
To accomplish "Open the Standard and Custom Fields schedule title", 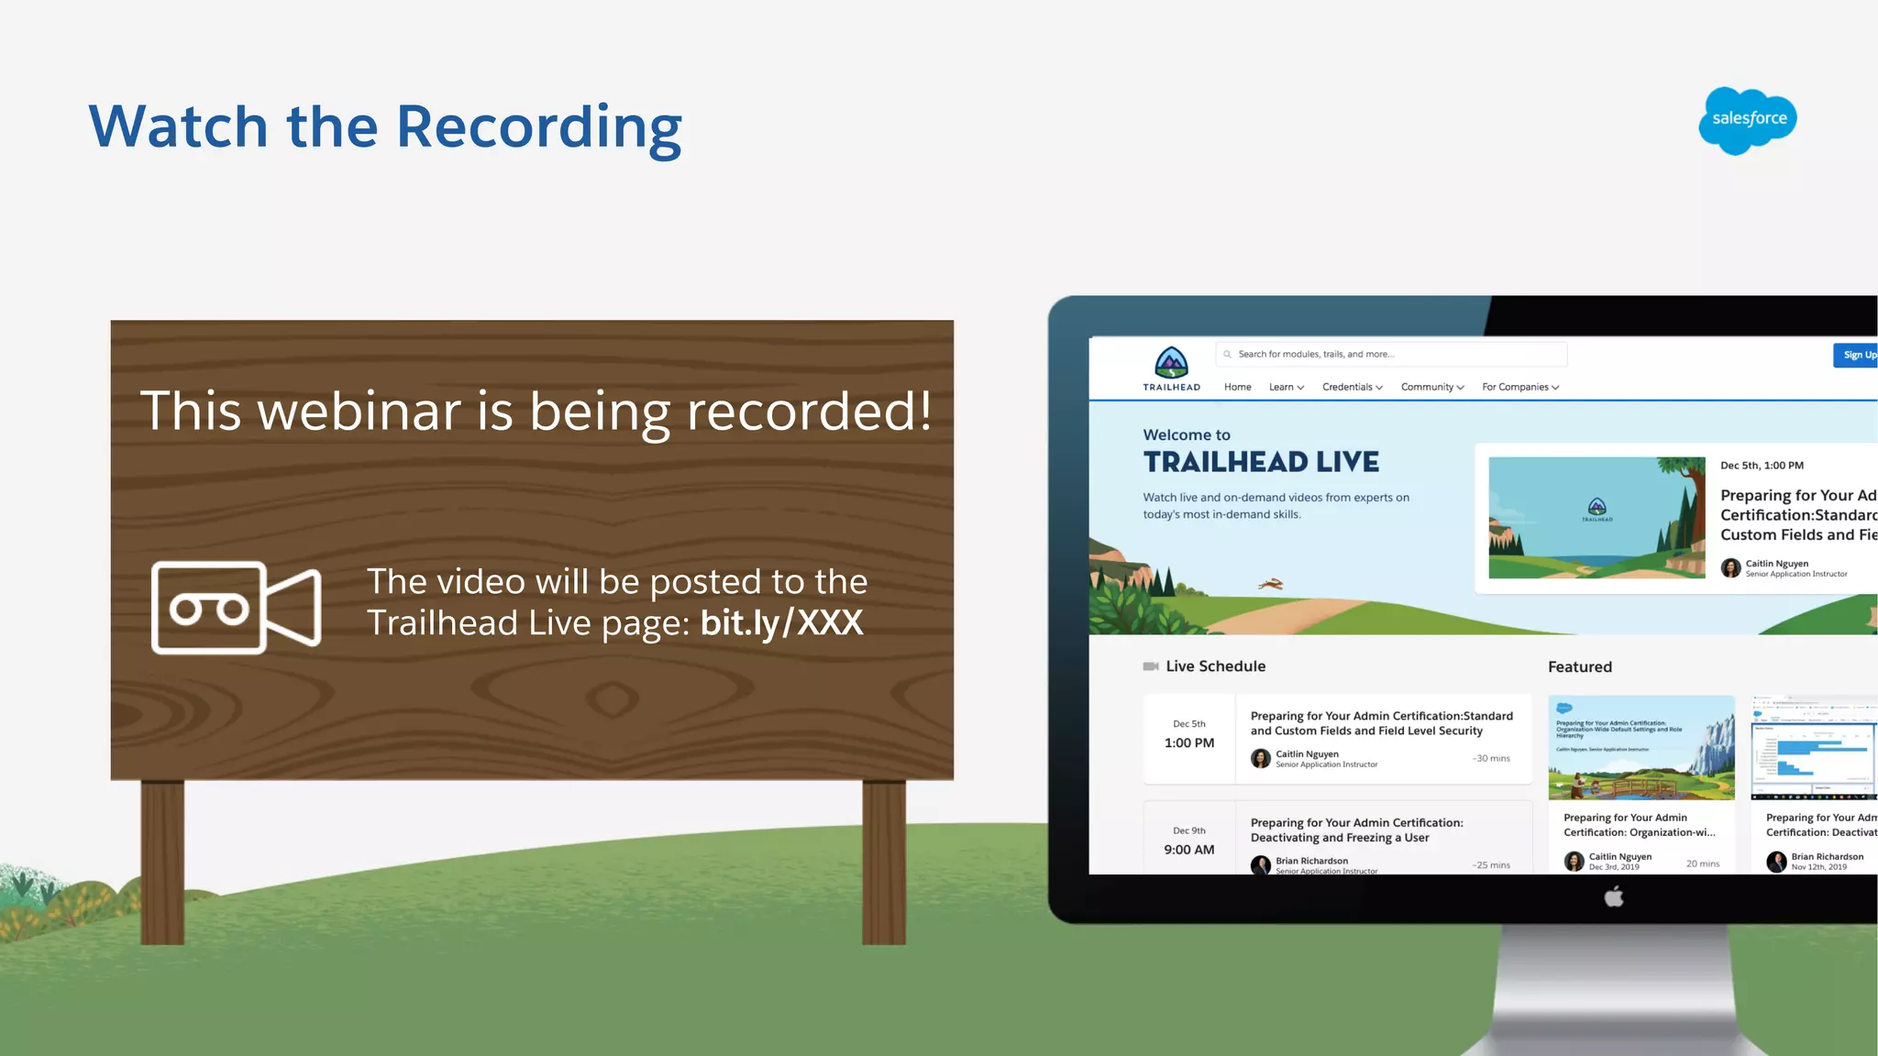I will pyautogui.click(x=1381, y=723).
